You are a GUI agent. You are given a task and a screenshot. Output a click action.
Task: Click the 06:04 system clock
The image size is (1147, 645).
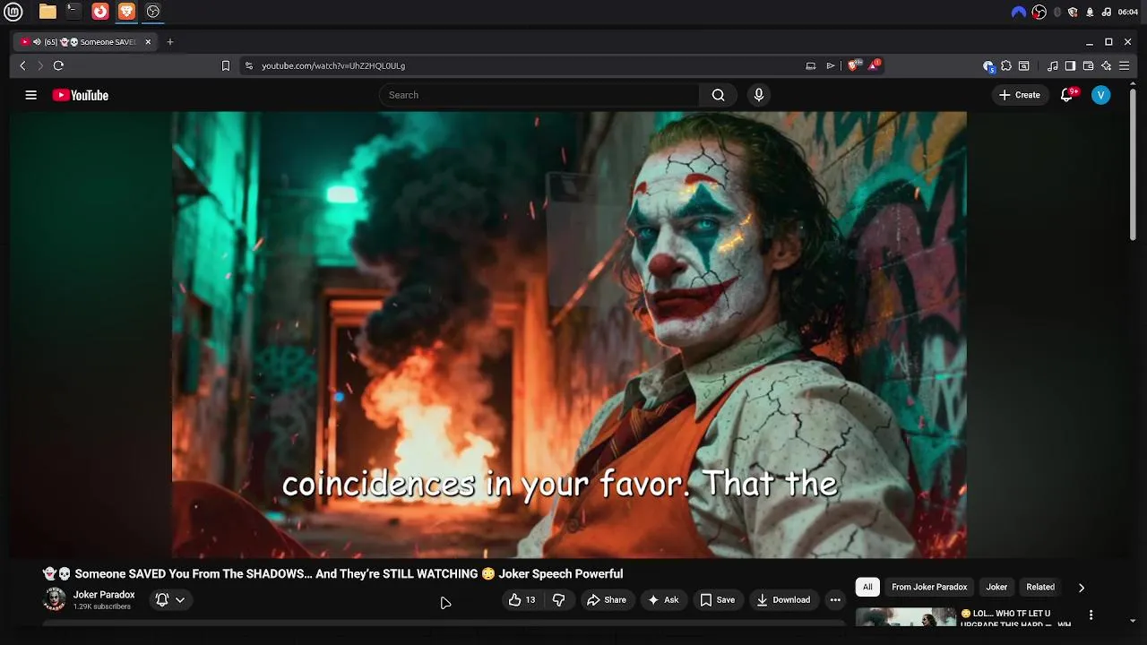tap(1128, 12)
